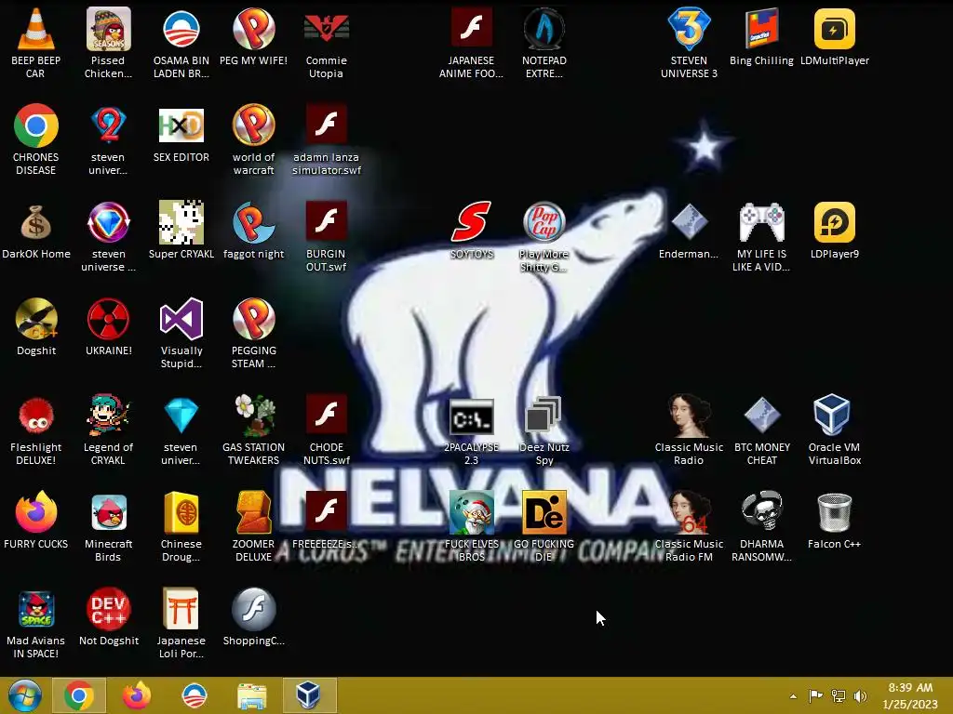Viewport: 953px width, 714px height.
Task: Open the Deez Nutz Spy icon
Action: (x=544, y=416)
